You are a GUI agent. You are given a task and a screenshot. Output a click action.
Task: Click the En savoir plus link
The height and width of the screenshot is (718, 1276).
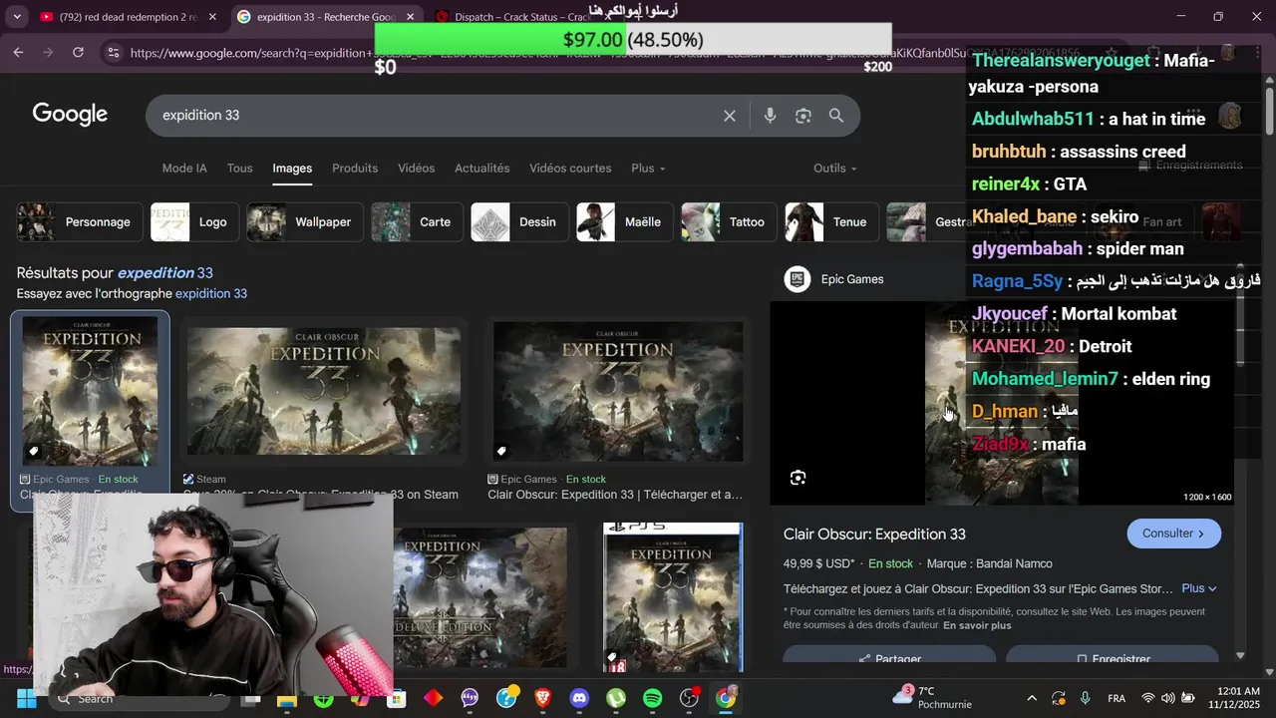[x=977, y=625]
